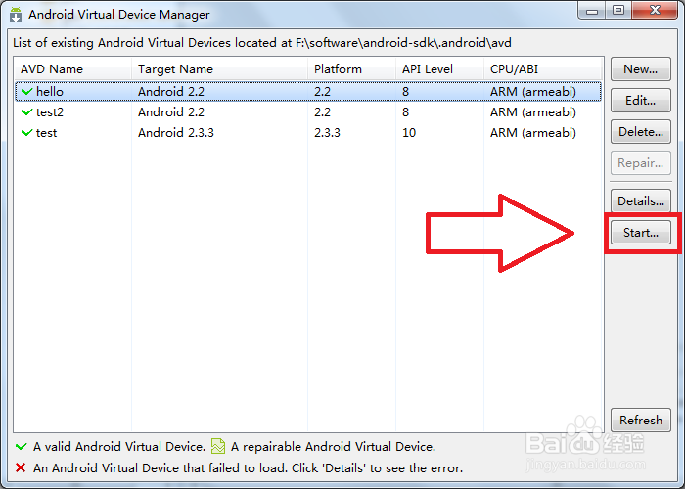Click the '2.3.3' platform cell
Screen dimensions: 685x489
[327, 133]
